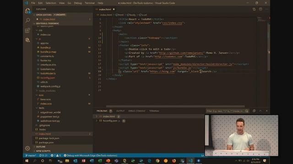Click the Windows taskbar search icon
The width and height of the screenshot is (293, 164).
pos(35,161)
